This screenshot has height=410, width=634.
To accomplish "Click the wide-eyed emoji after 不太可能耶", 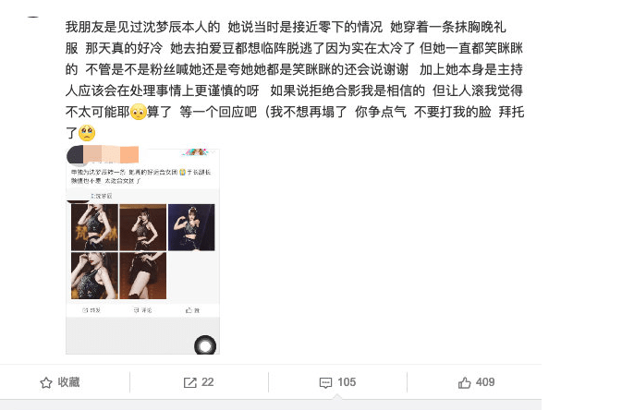I will point(138,112).
